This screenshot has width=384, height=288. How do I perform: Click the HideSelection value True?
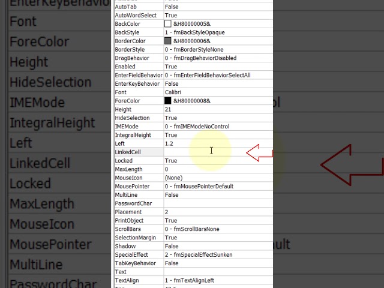point(171,118)
